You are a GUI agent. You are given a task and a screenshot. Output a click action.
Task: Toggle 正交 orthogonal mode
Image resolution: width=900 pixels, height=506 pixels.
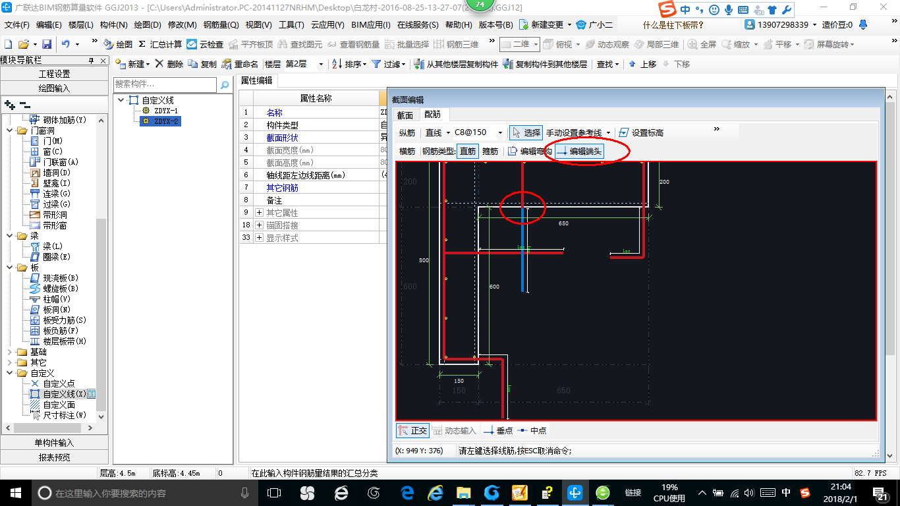click(x=412, y=430)
